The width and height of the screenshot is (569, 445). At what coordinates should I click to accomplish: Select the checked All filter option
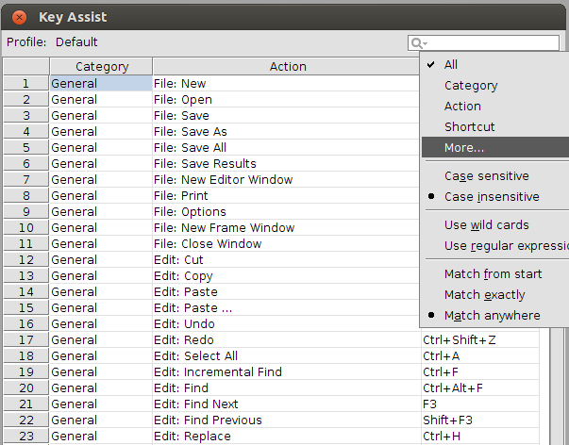[451, 65]
